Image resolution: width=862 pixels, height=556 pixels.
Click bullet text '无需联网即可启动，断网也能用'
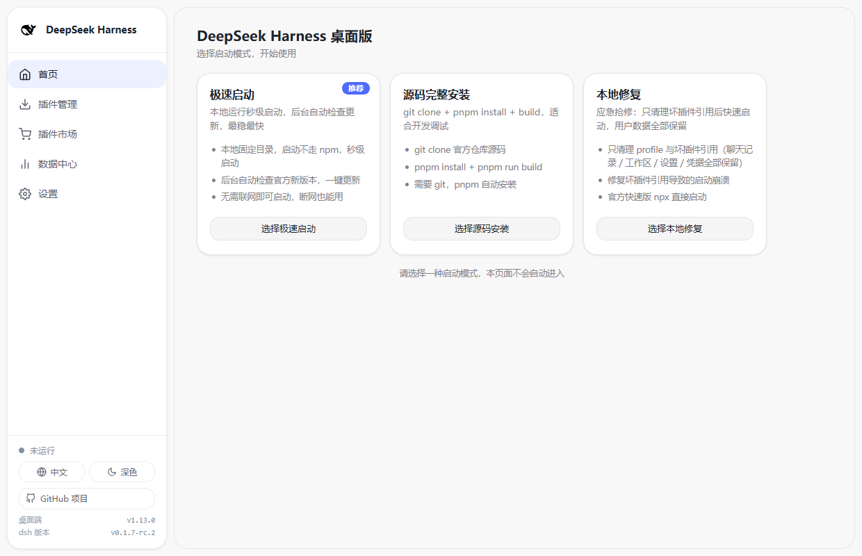click(282, 197)
